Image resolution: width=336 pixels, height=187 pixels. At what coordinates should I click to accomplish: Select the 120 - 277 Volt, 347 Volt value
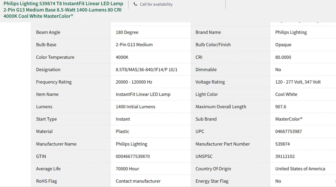coord(298,82)
